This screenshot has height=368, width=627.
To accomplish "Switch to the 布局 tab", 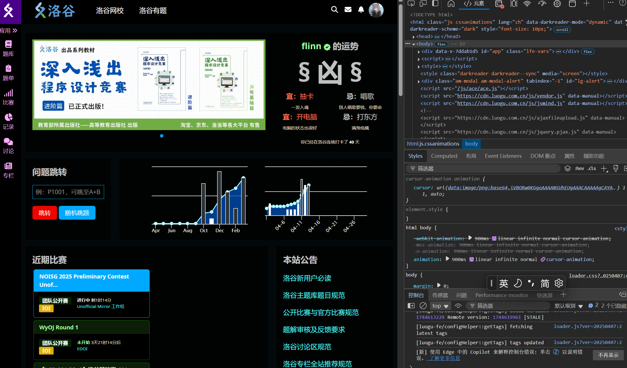I will pos(471,156).
